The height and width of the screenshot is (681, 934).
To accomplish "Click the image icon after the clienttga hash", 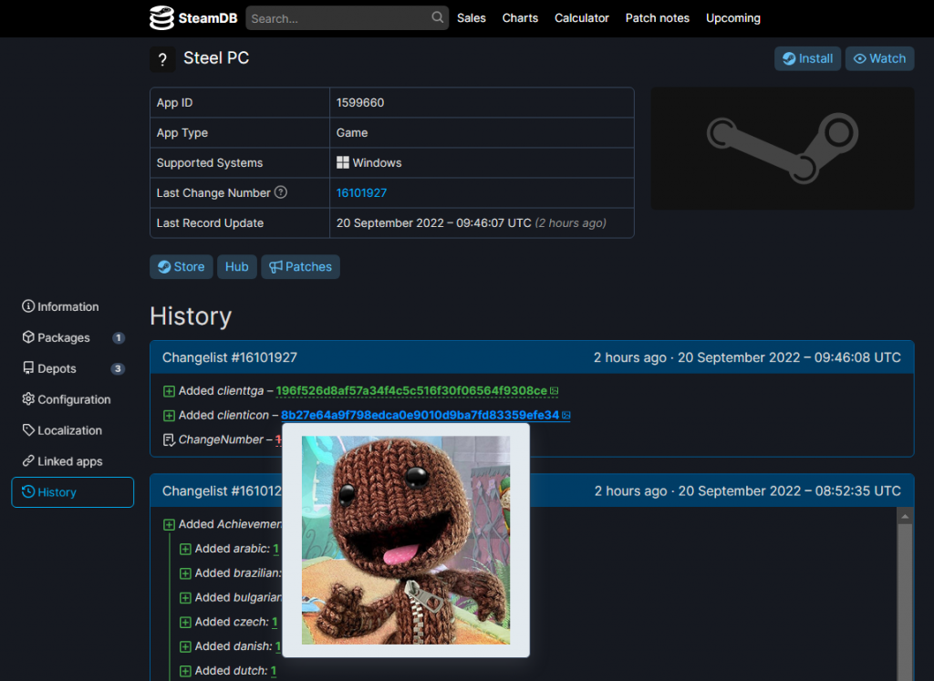I will point(554,391).
